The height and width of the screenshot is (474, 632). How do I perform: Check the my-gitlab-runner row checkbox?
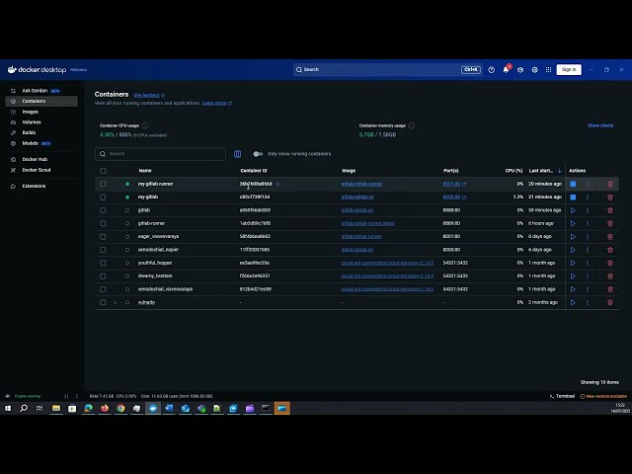(103, 184)
